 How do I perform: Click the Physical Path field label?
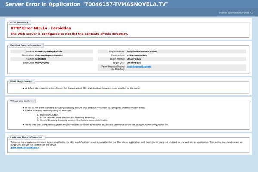pos(118,55)
